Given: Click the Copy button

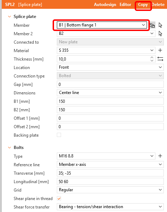Looking at the screenshot, I should (143, 5).
